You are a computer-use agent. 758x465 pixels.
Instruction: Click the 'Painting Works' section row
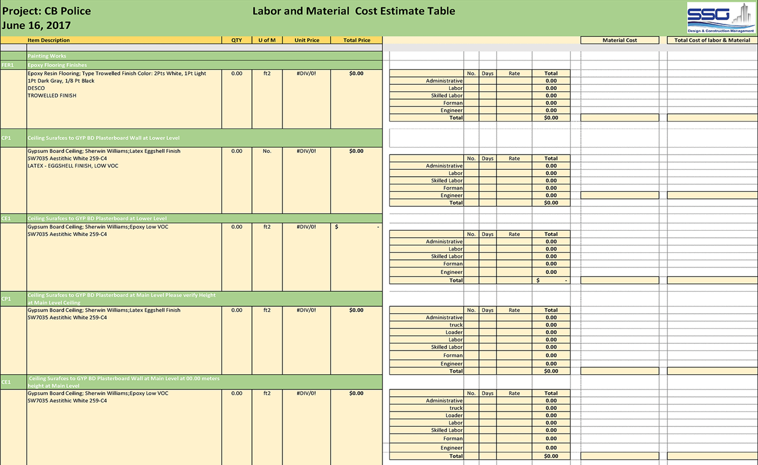191,56
